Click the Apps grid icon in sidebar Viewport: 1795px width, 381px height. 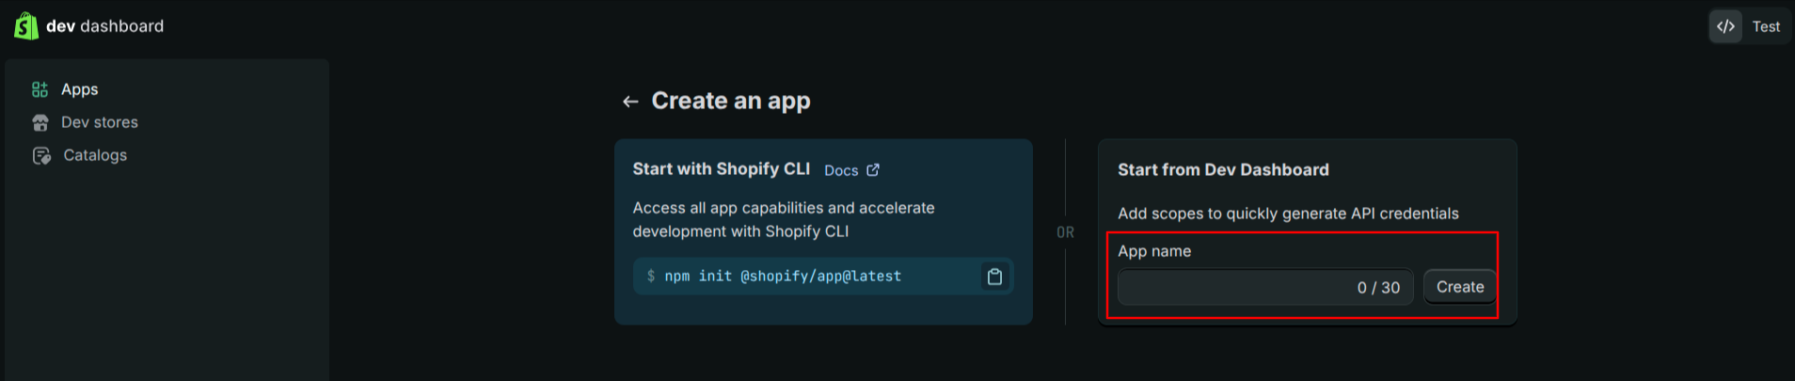tap(40, 89)
